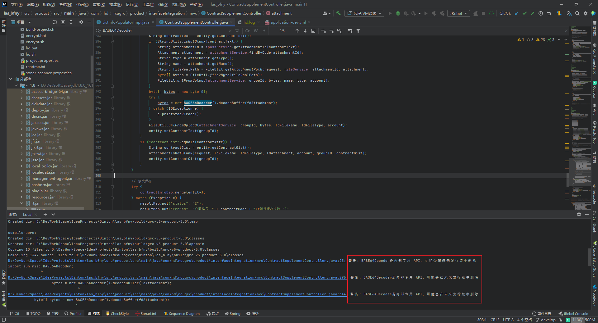The height and width of the screenshot is (323, 598).
Task: Toggle whole words (W) search option
Action: [255, 31]
